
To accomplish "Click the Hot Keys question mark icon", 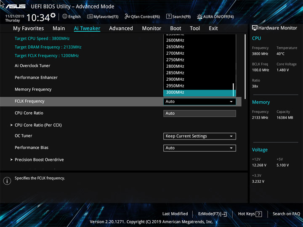I will [258, 214].
